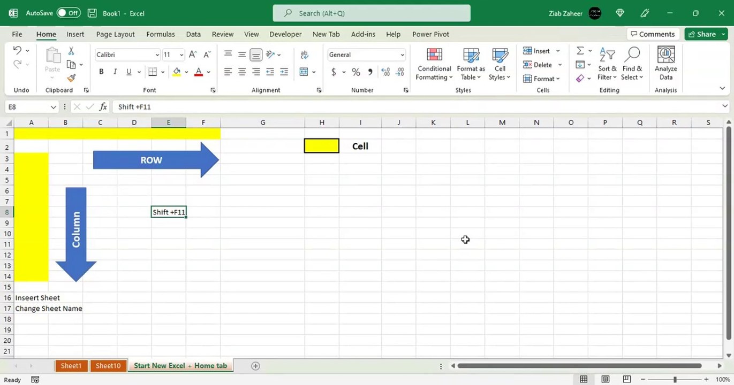Click the Undo icon
The height and width of the screenshot is (385, 734).
pyautogui.click(x=17, y=50)
